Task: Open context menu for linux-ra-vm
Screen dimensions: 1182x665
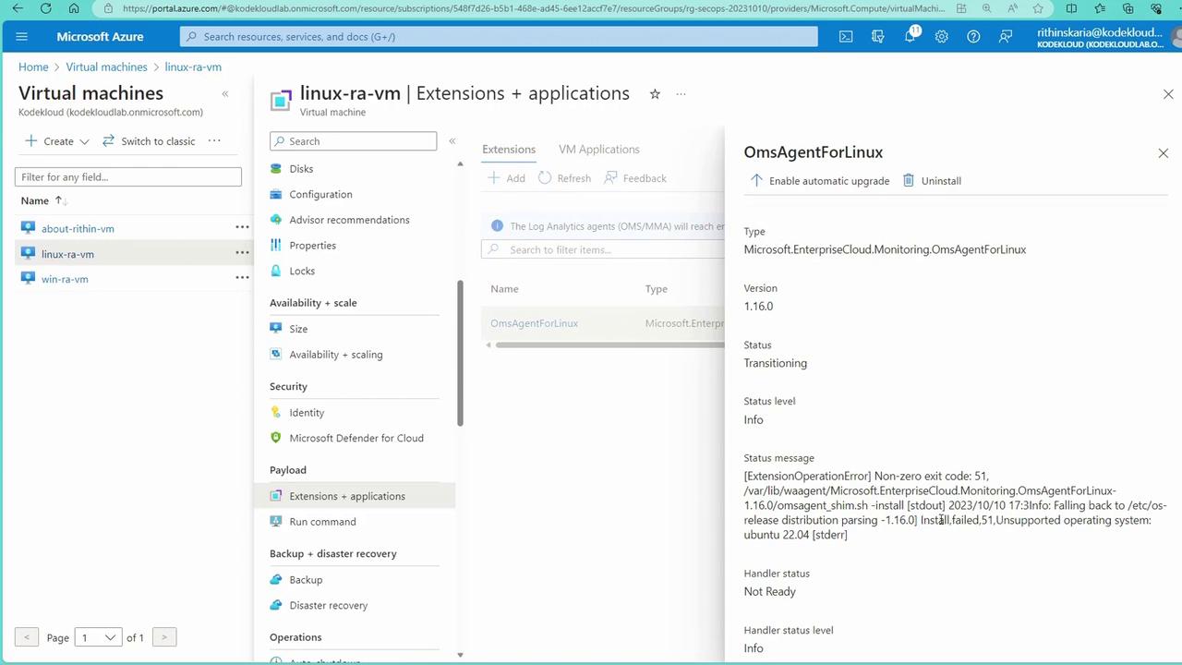Action: pyautogui.click(x=242, y=252)
